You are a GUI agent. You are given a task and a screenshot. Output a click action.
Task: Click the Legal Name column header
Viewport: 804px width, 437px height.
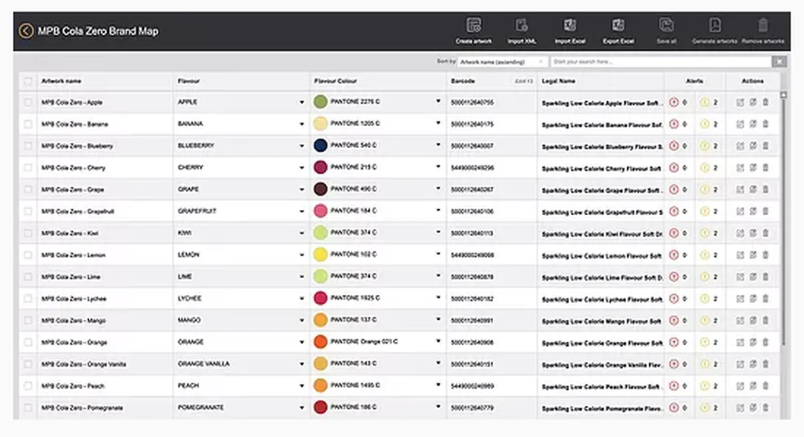click(x=558, y=81)
